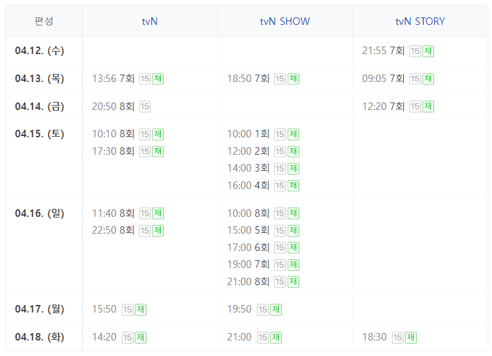Click the 재 rerun badge next to 21:55

pyautogui.click(x=428, y=51)
